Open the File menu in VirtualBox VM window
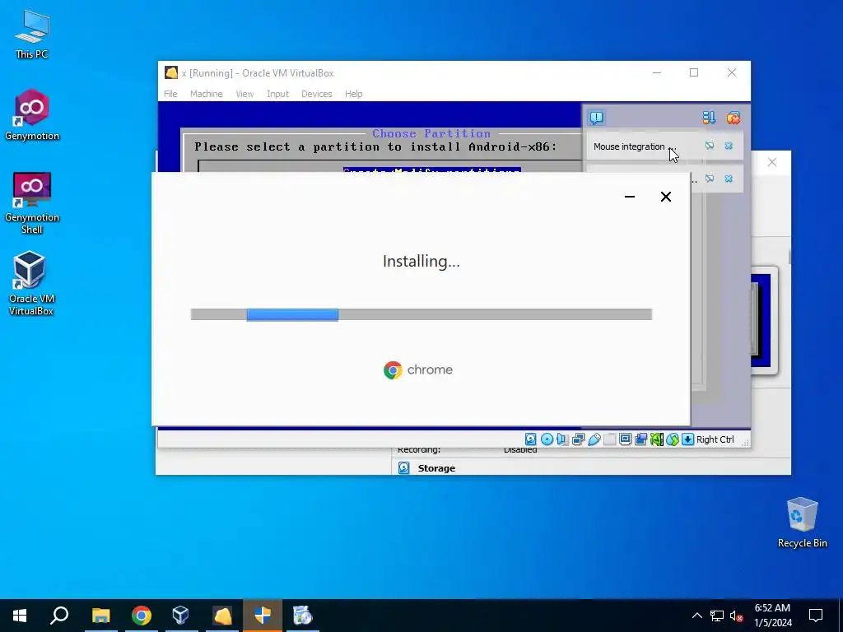843x632 pixels. pos(170,94)
